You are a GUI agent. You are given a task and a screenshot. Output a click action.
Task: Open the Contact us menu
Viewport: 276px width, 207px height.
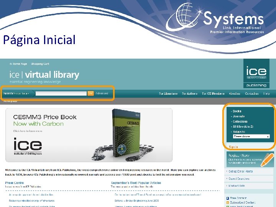pyautogui.click(x=252, y=94)
